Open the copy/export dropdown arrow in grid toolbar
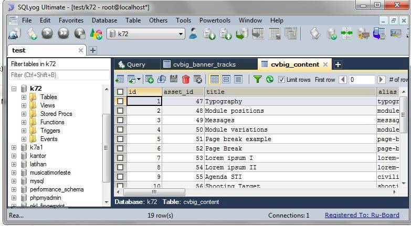411x226 pixels. tap(139, 79)
